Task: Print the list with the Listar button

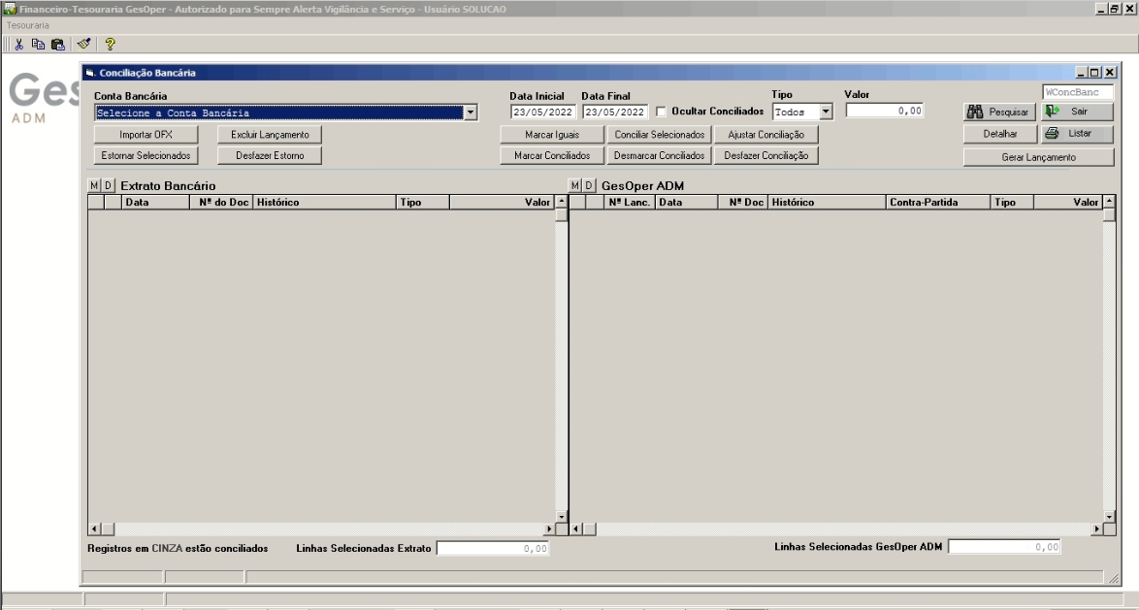Action: tap(1077, 134)
